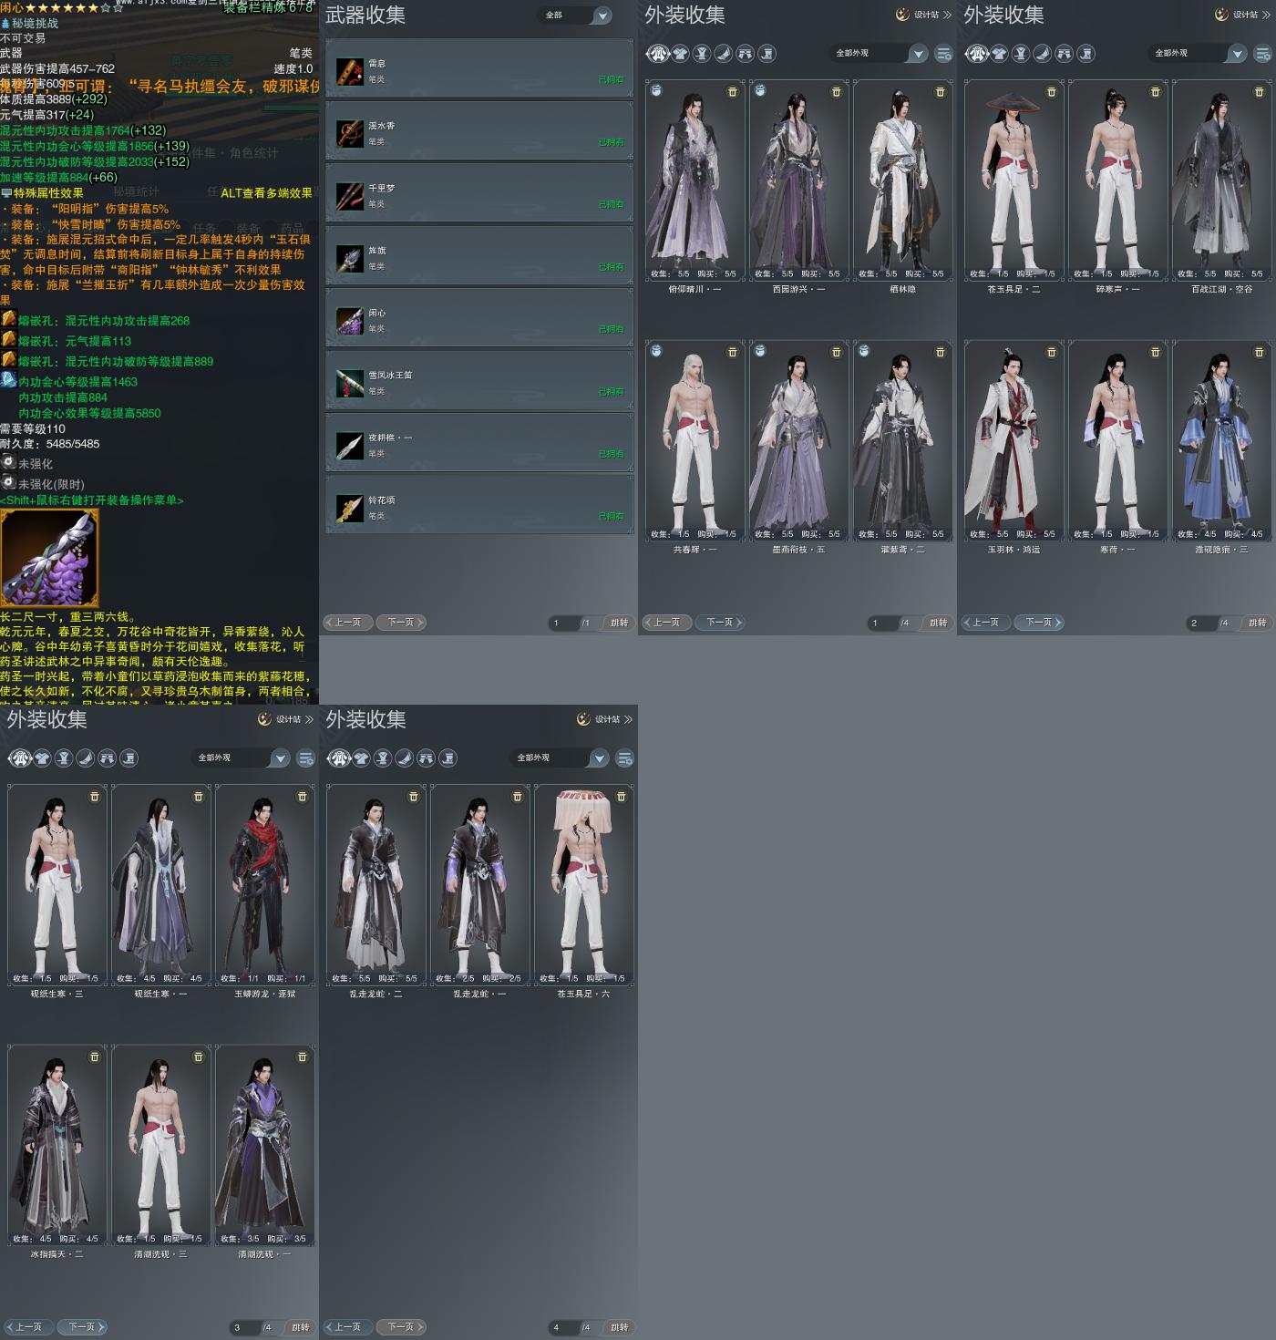
Task: Click the 铃花颂 weapon icon
Action: 350,508
